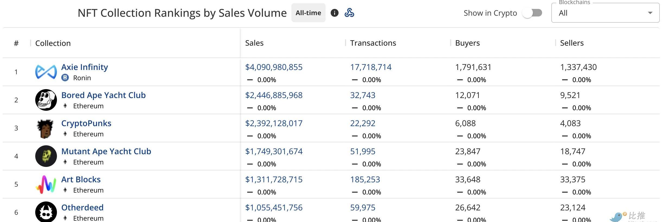
Task: Click the Mutant Ape Yacht Club icon
Action: click(x=46, y=156)
